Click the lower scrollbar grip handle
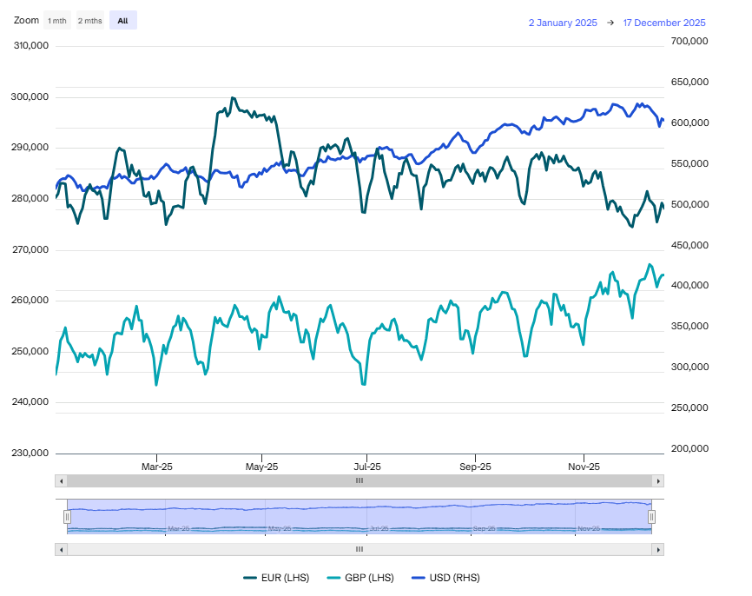The height and width of the screenshot is (596, 752). 360,549
